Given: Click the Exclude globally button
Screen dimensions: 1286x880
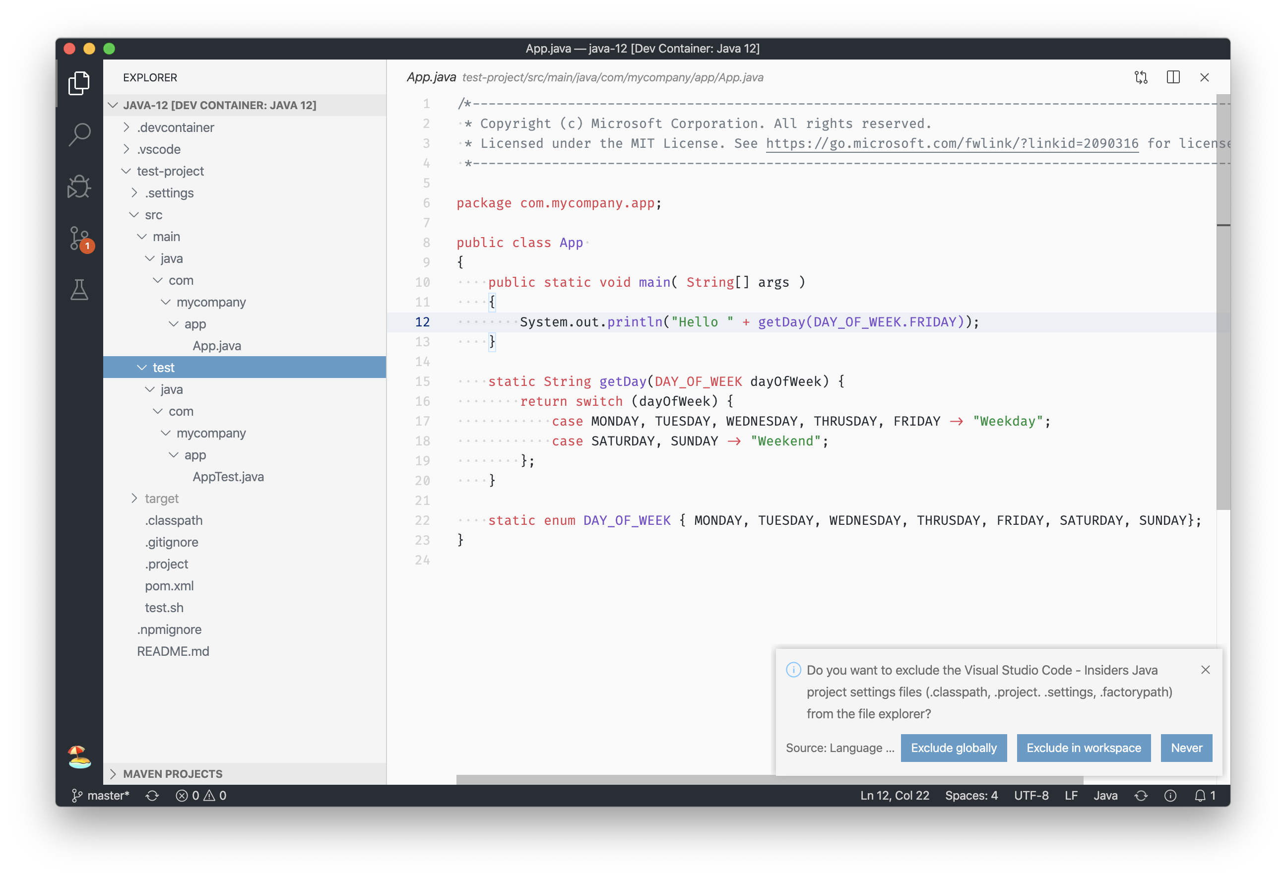Looking at the screenshot, I should [954, 748].
